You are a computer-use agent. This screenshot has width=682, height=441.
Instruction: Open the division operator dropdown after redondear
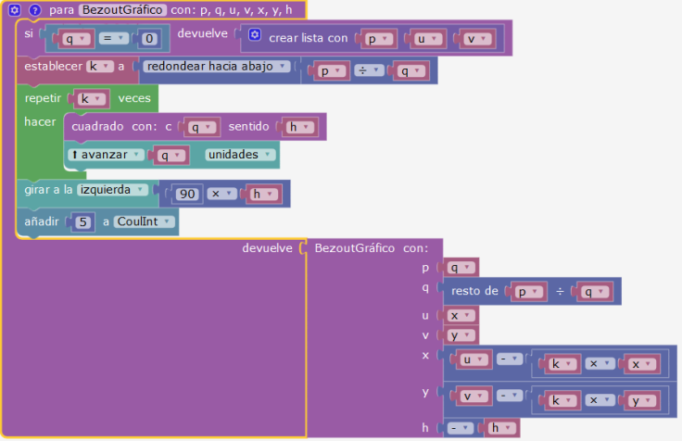[x=369, y=70]
